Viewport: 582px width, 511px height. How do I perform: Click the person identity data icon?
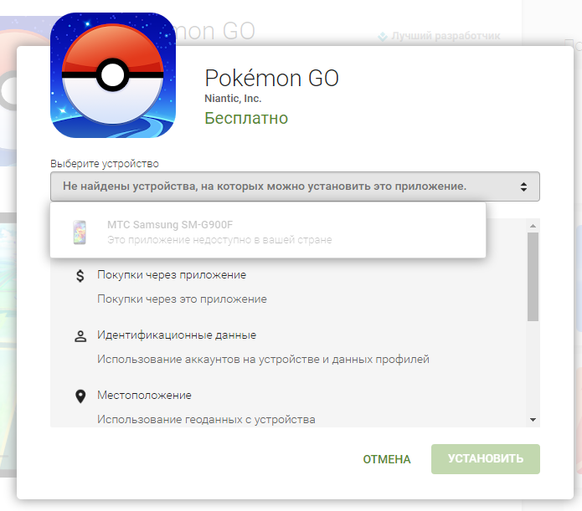[x=80, y=336]
